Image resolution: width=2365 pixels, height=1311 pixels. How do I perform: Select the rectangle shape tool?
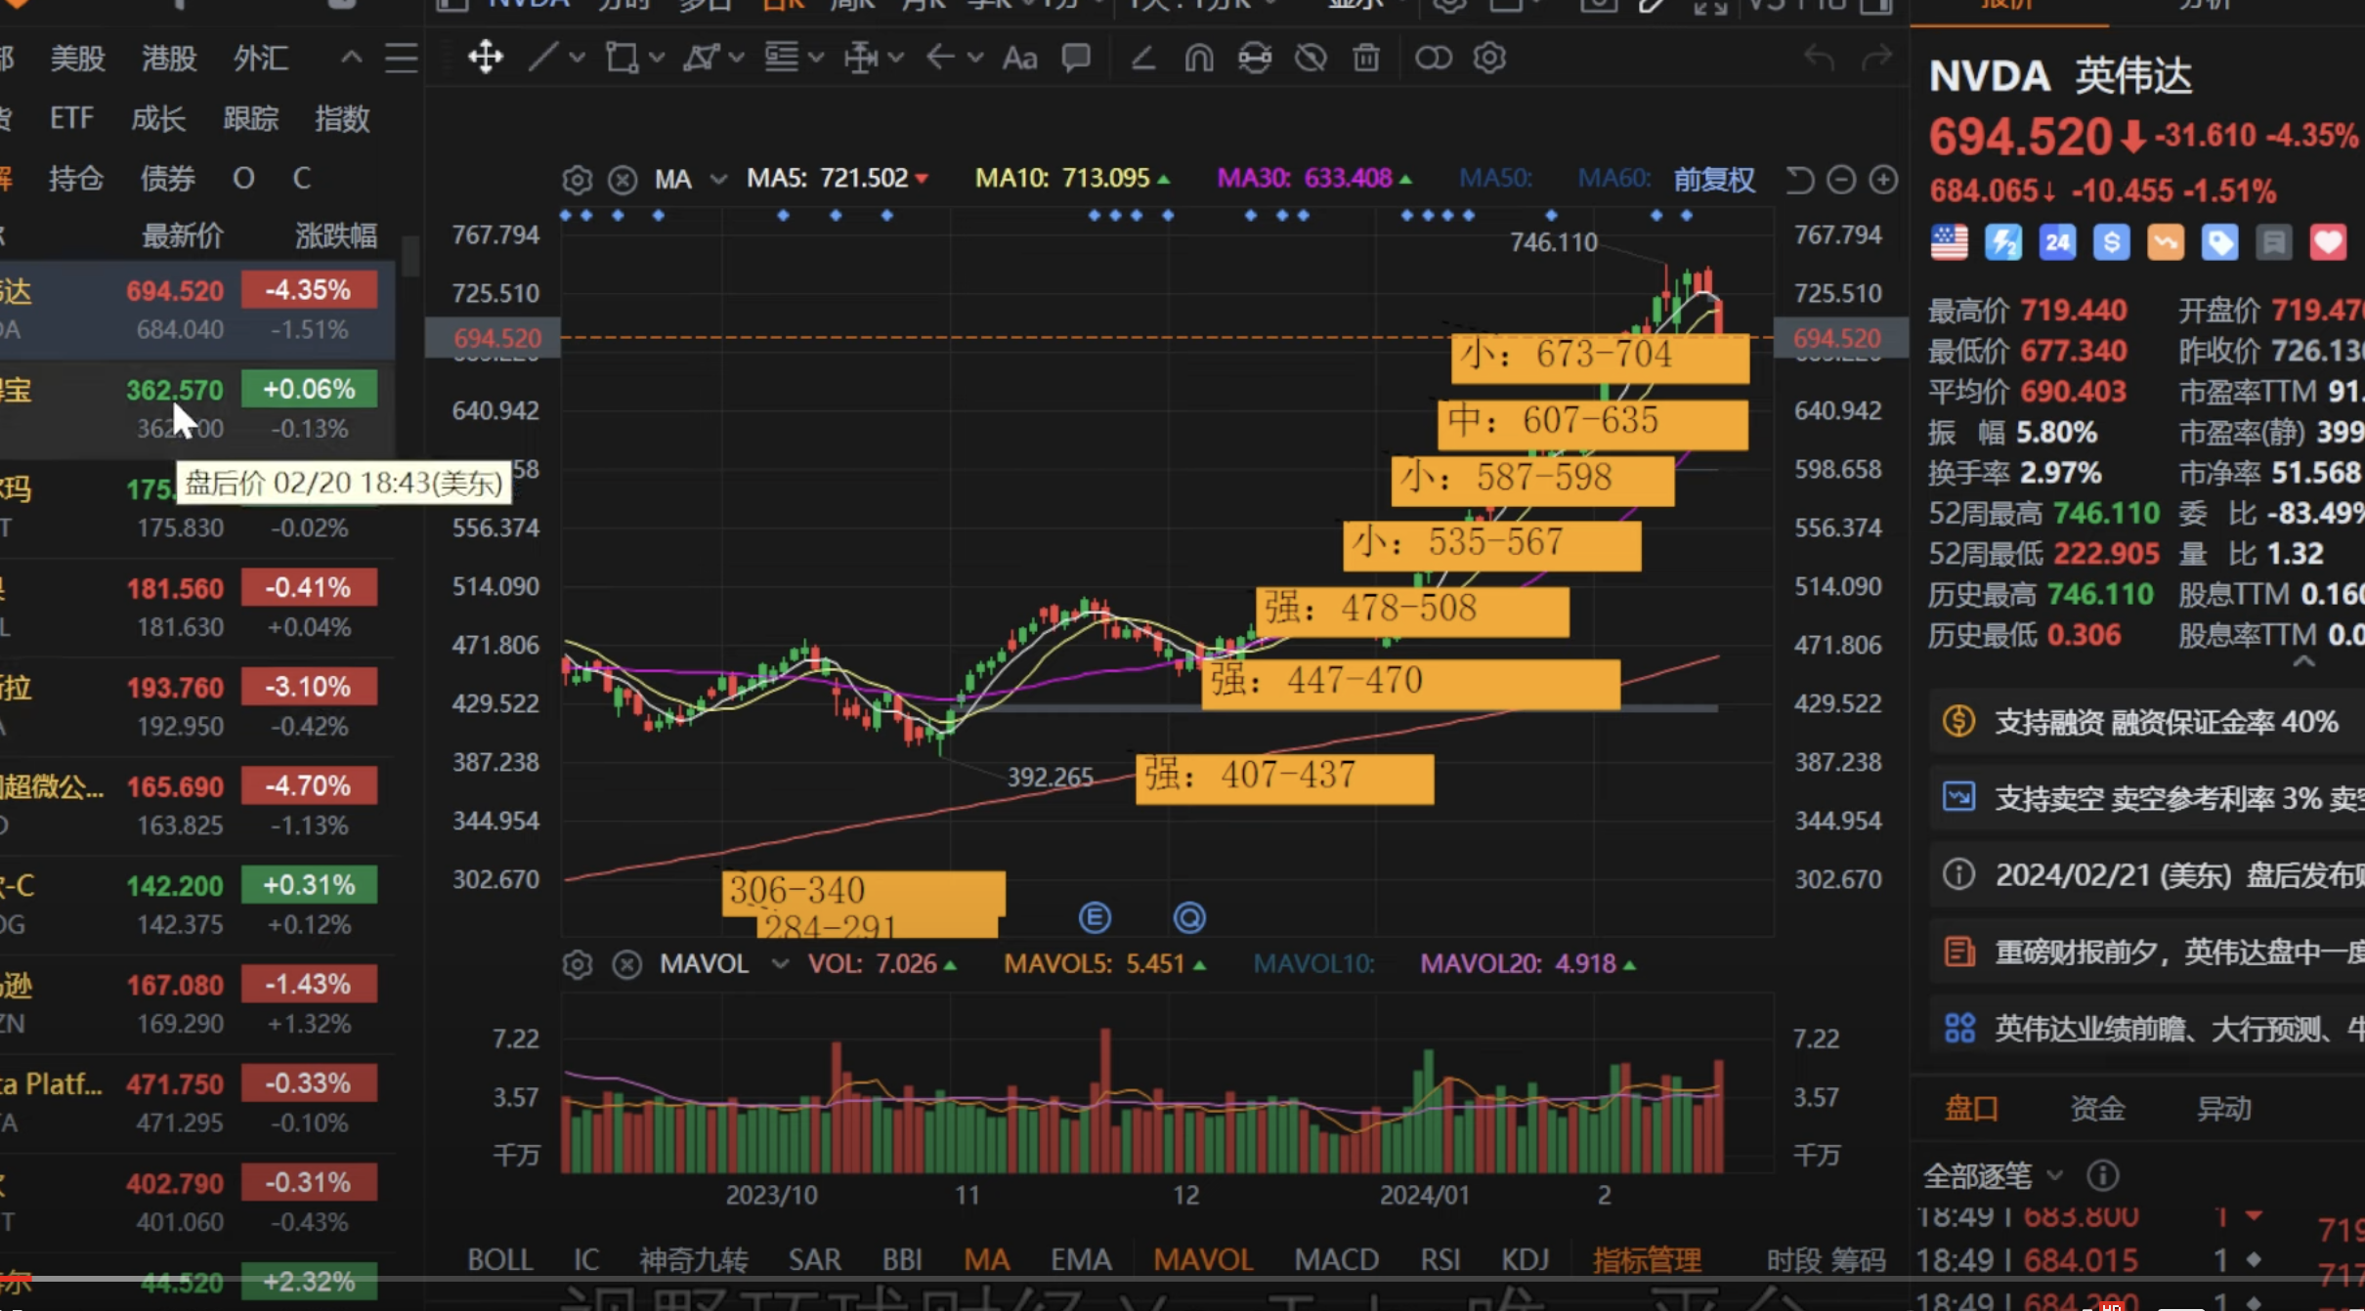[x=622, y=58]
